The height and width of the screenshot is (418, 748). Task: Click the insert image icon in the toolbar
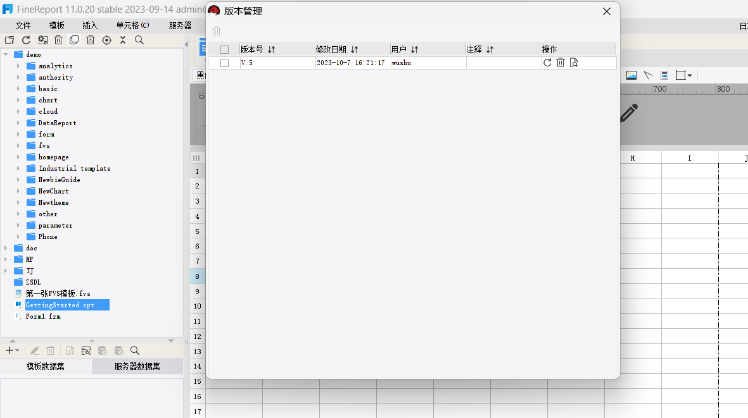pyautogui.click(x=631, y=75)
